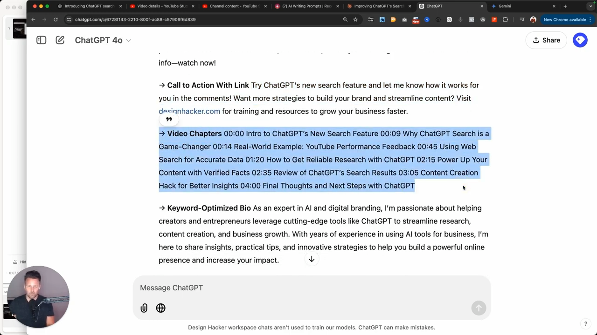Toggle the ChatGPT sidebar panel

pos(42,40)
